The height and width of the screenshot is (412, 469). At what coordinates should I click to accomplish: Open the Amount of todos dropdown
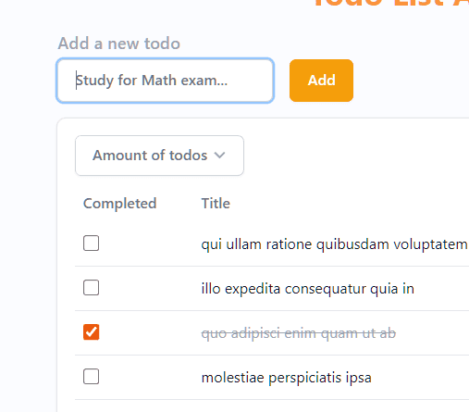pos(159,156)
